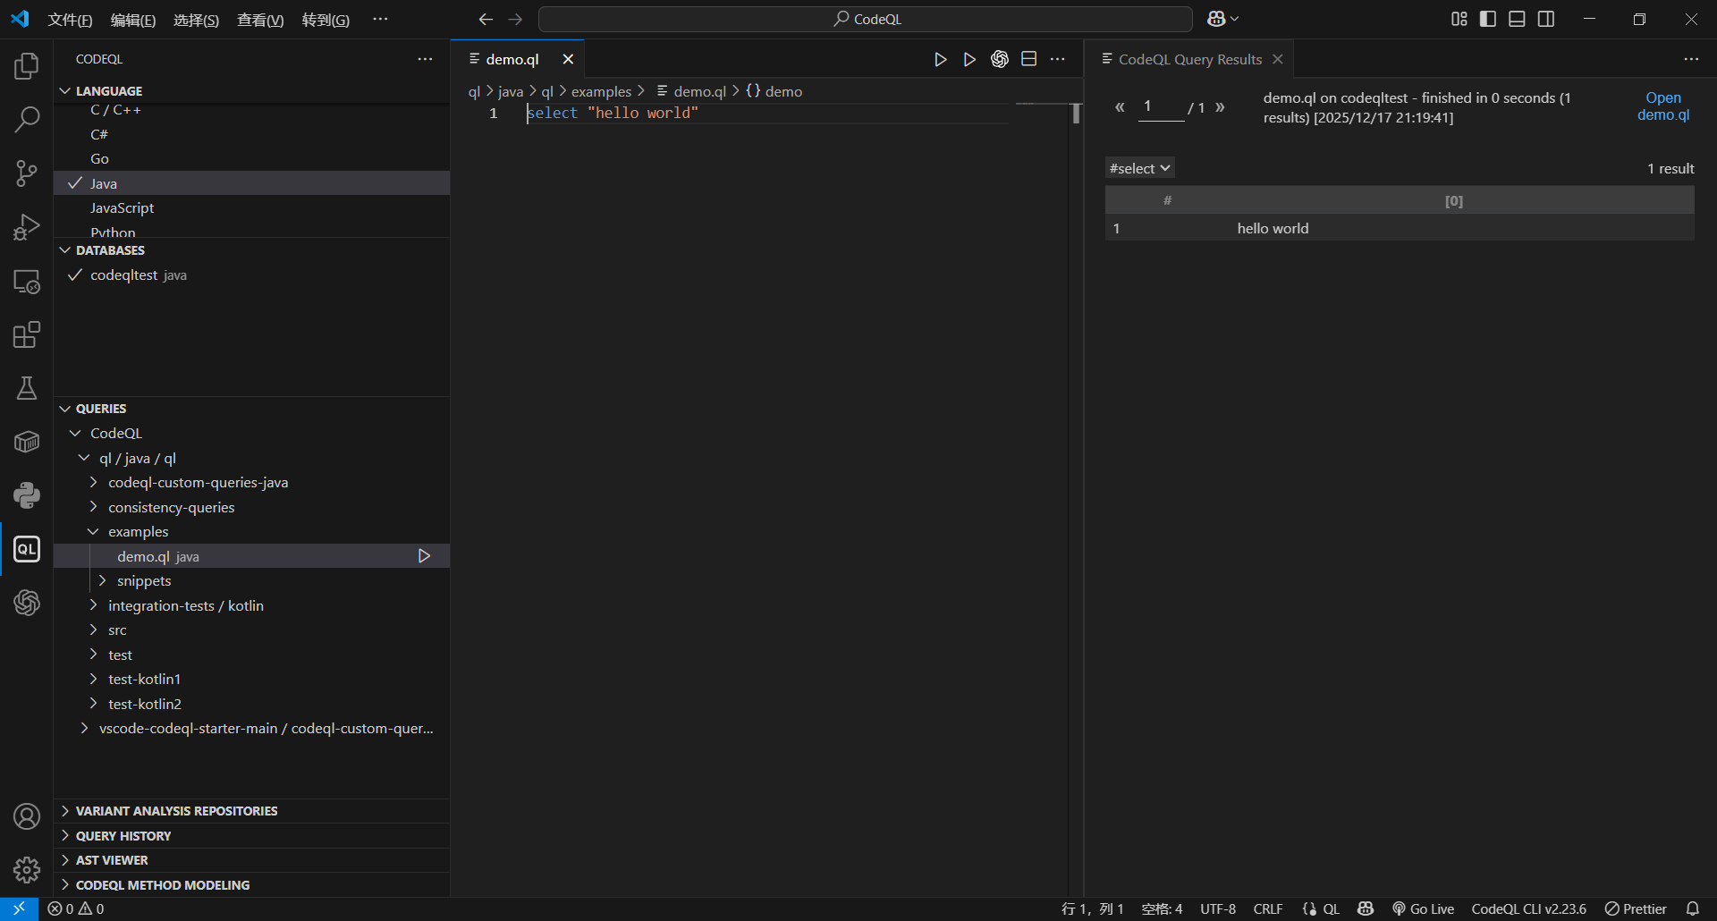Viewport: 1717px width, 921px height.
Task: Open the Testing flask icon
Action: [x=27, y=388]
